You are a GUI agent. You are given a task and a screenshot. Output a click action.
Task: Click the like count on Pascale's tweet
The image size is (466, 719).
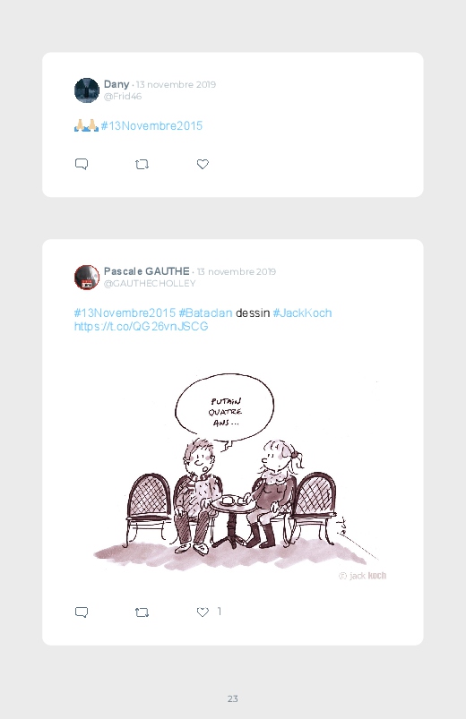point(220,612)
